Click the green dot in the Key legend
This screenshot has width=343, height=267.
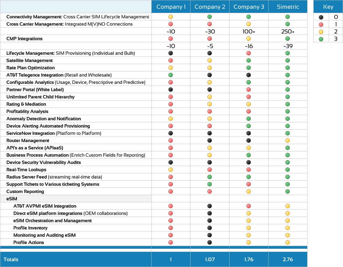[x=321, y=39]
